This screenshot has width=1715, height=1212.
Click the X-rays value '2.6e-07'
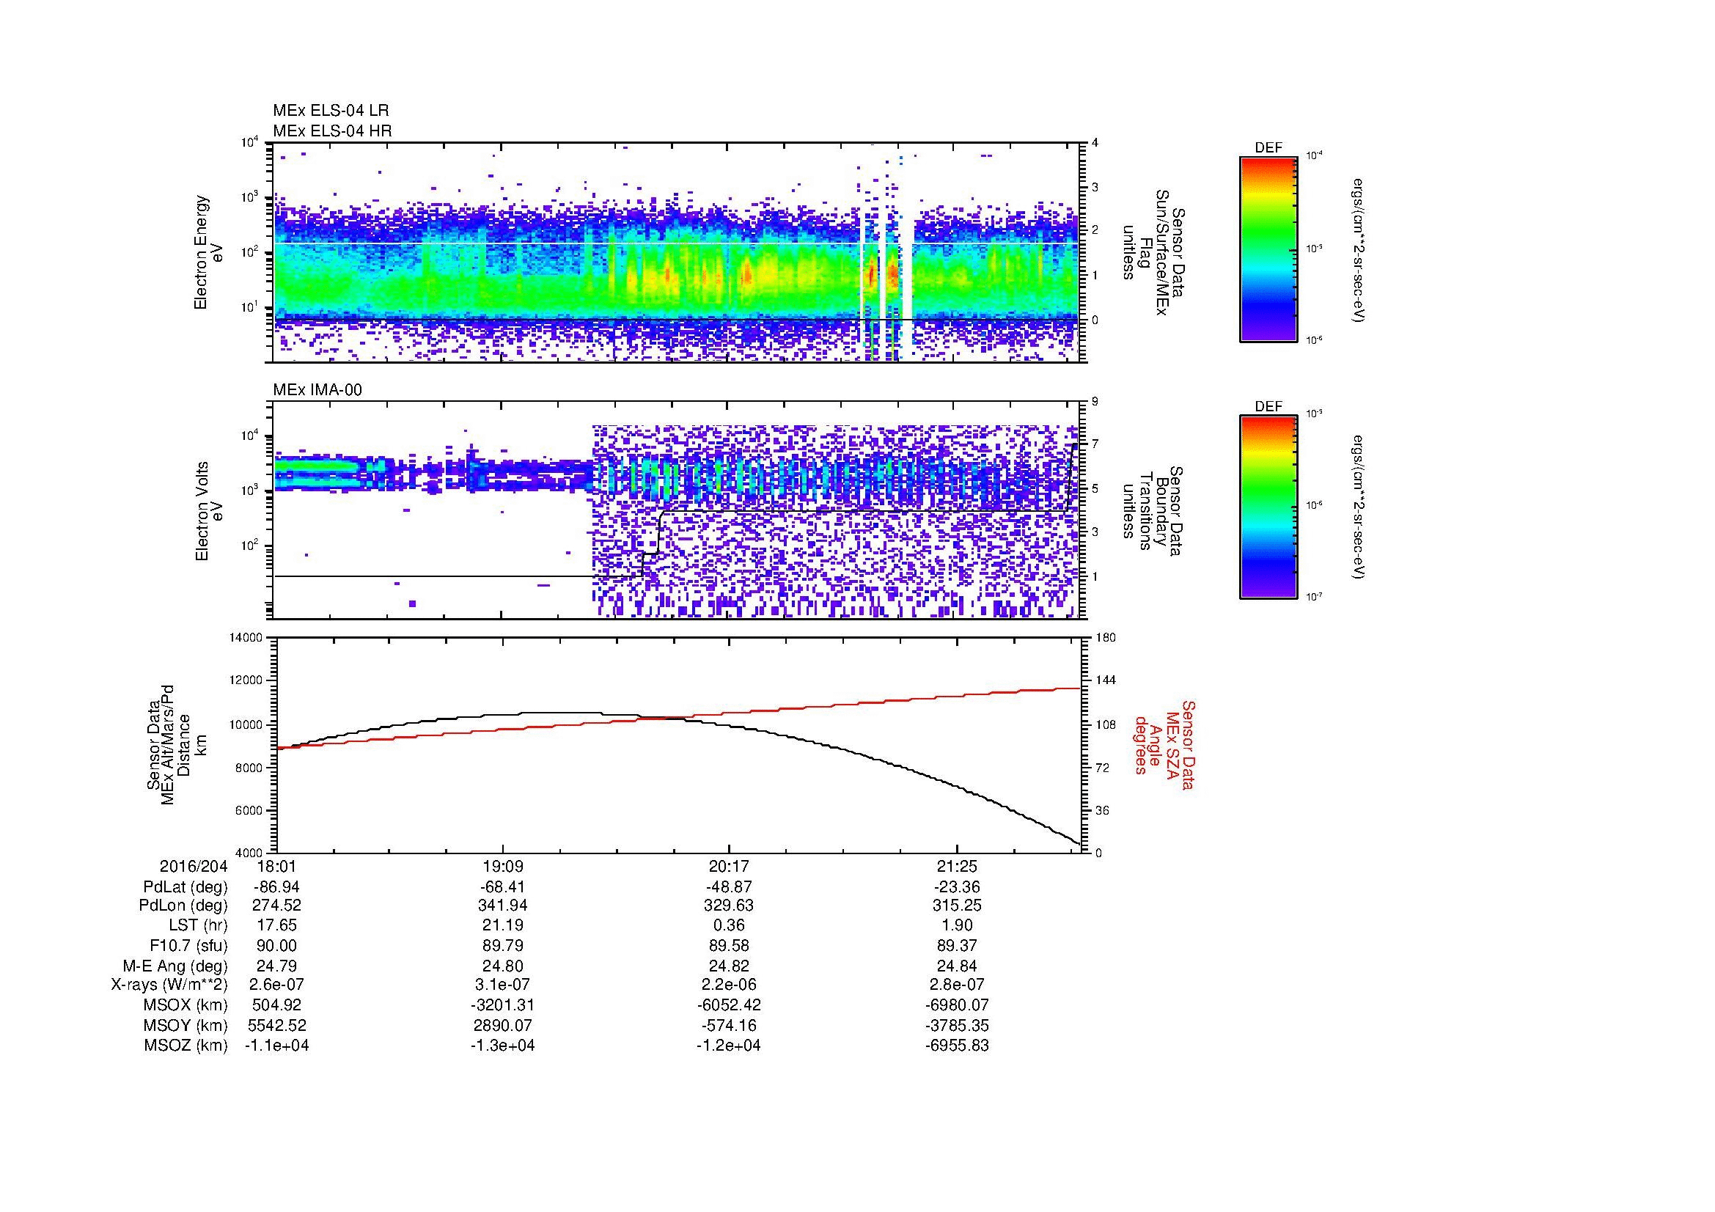277,985
